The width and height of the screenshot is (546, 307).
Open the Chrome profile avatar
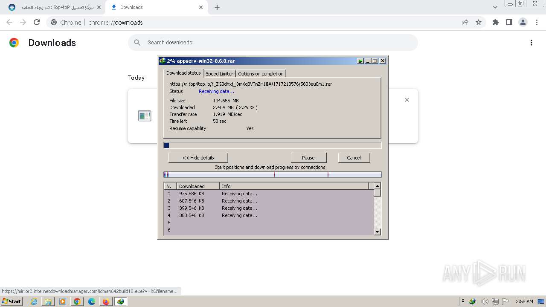tap(523, 22)
